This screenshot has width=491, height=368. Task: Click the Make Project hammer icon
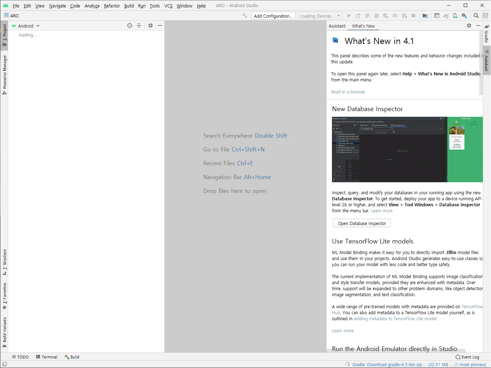click(244, 16)
